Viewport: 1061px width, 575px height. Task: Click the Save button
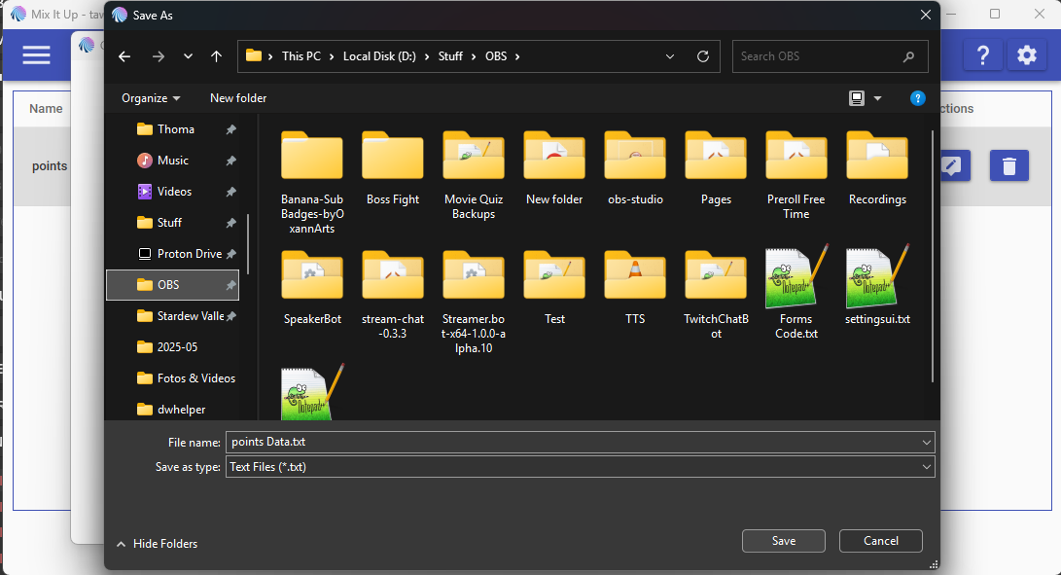[784, 541]
